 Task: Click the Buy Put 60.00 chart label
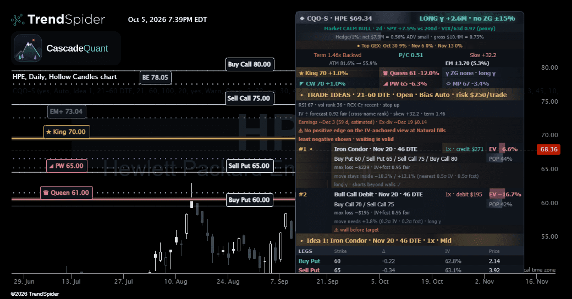tap(250, 200)
